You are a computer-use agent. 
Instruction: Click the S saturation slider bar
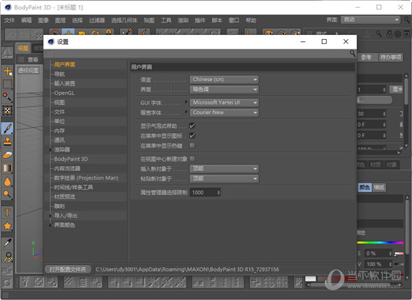click(x=399, y=253)
